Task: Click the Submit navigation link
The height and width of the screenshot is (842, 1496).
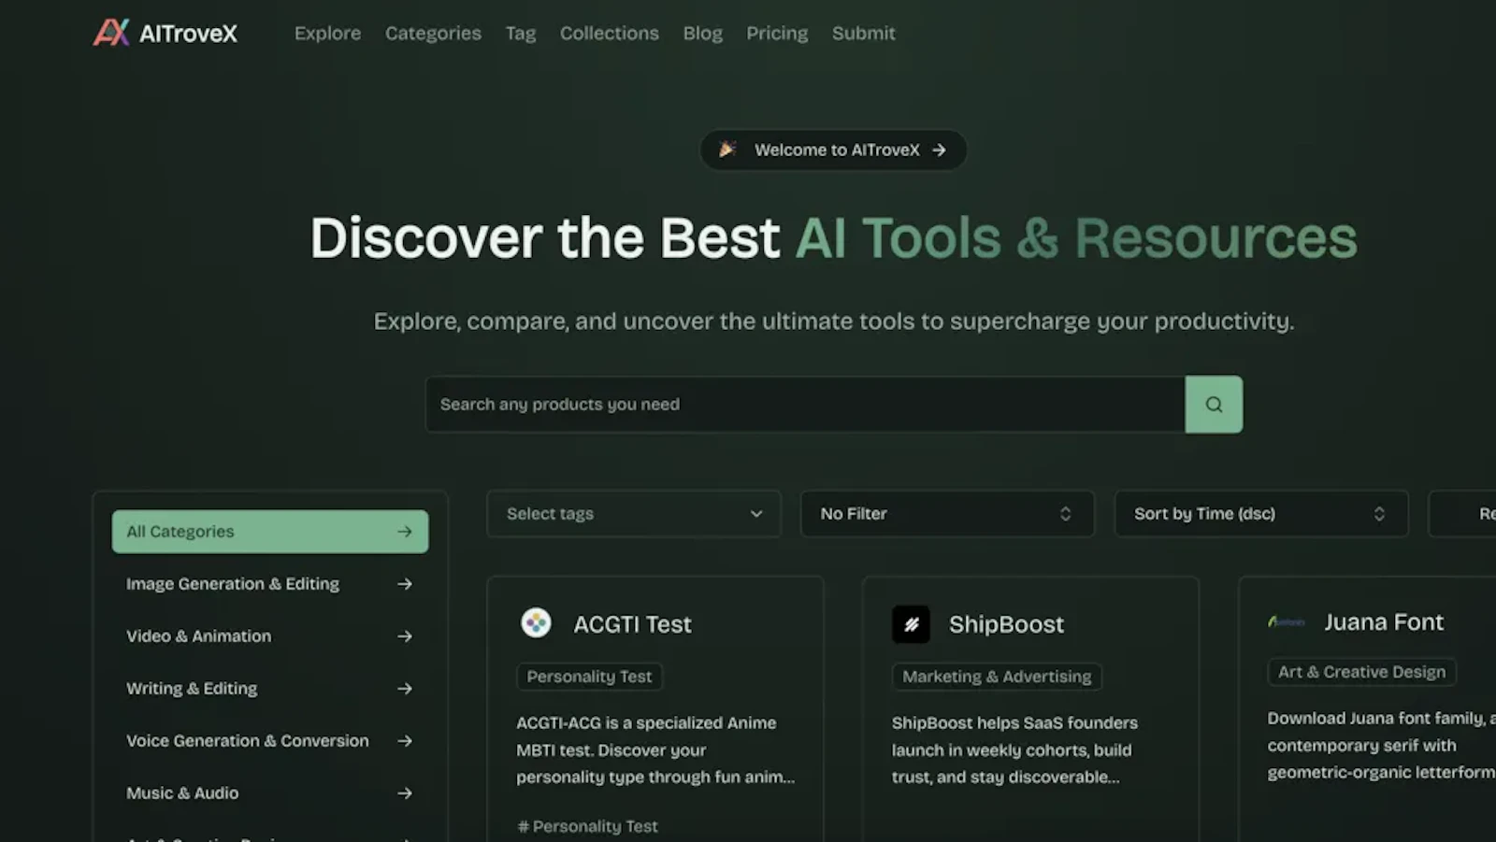Action: tap(863, 33)
